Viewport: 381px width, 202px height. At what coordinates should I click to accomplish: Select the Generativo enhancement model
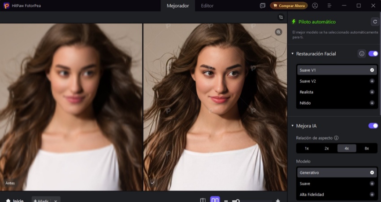[x=337, y=172]
